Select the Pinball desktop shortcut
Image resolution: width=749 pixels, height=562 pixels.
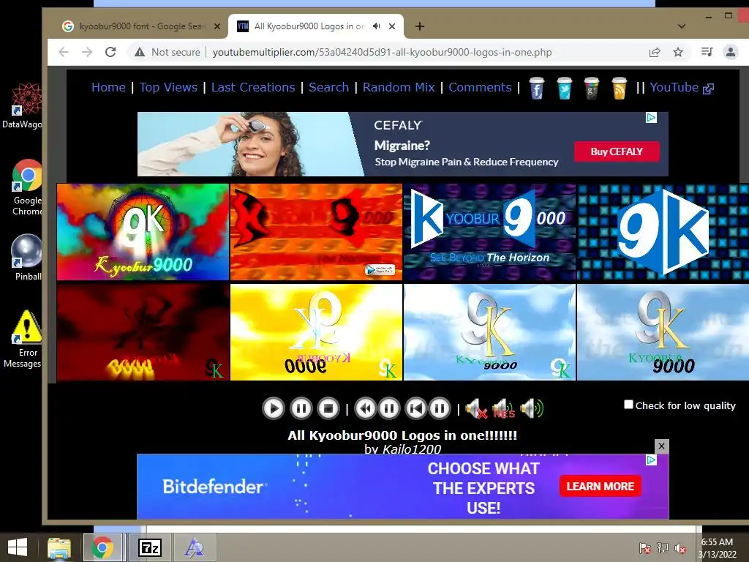pos(27,257)
